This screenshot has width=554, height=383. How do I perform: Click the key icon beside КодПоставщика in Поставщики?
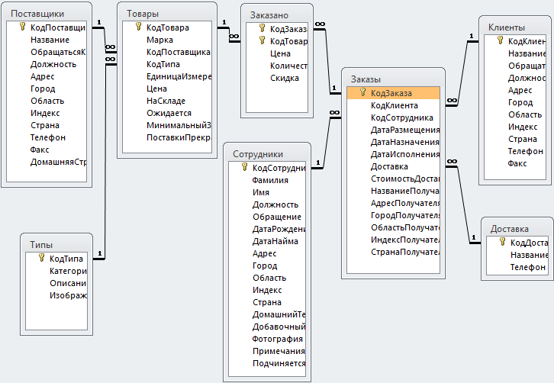[23, 27]
